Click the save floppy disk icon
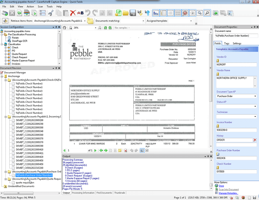 133,13
